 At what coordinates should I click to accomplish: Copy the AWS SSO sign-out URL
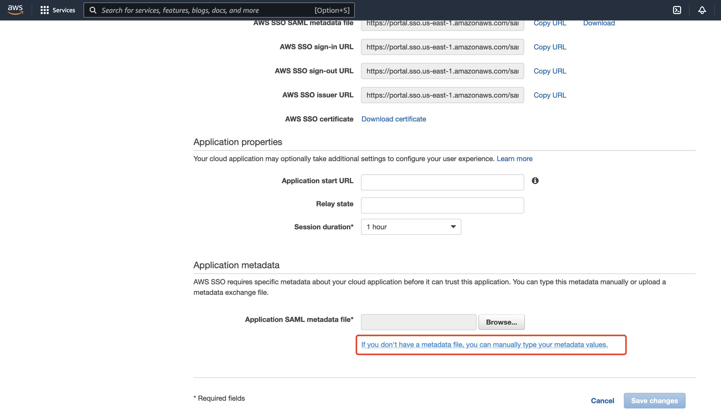(x=550, y=71)
